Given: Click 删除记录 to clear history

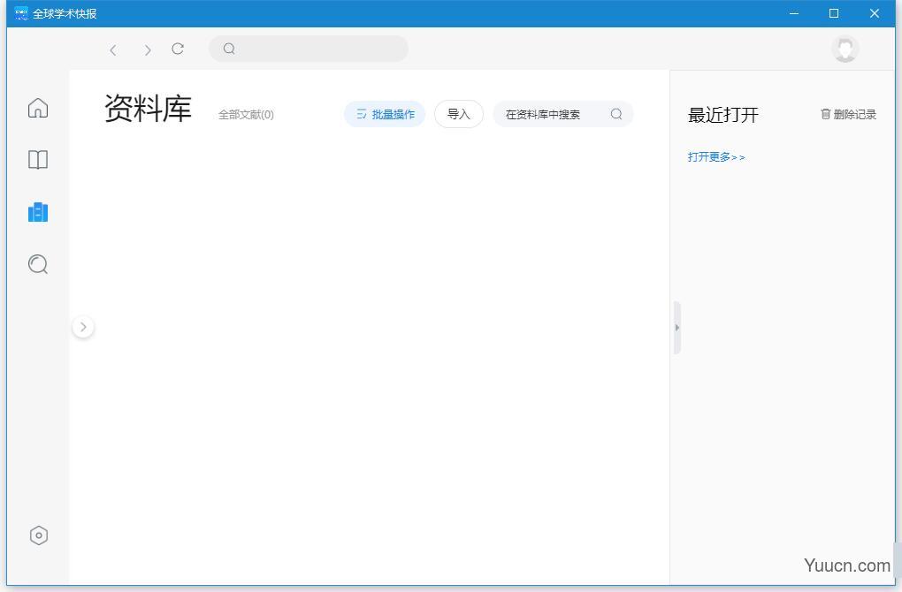Looking at the screenshot, I should (x=848, y=114).
